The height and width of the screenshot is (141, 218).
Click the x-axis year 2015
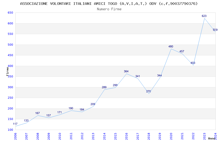pyautogui.click(x=115, y=136)
